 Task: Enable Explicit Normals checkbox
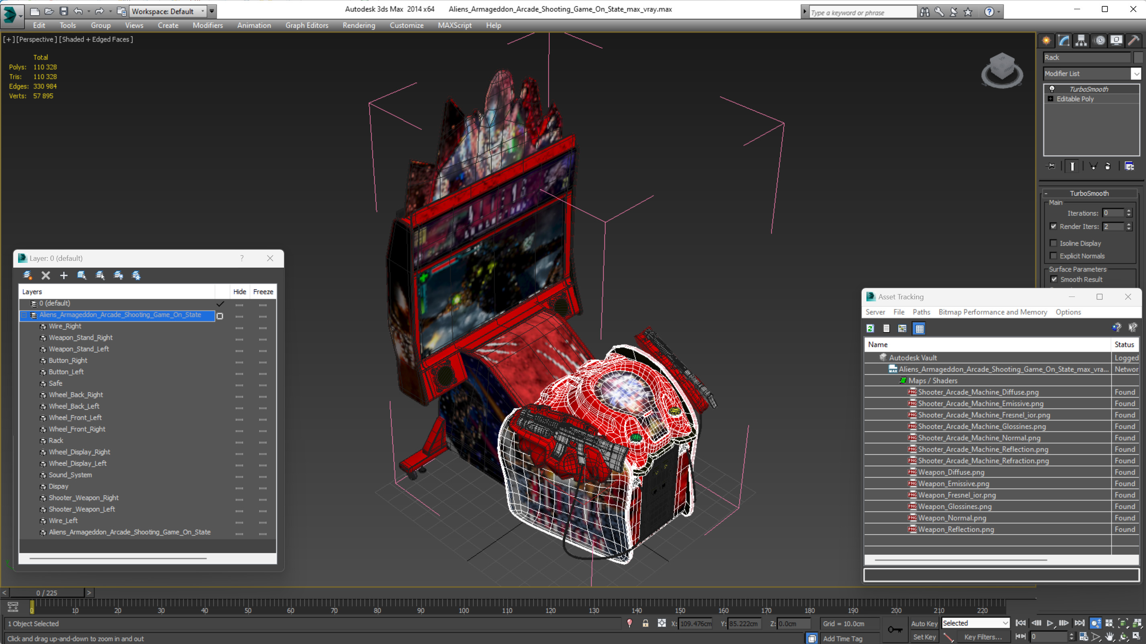point(1054,256)
